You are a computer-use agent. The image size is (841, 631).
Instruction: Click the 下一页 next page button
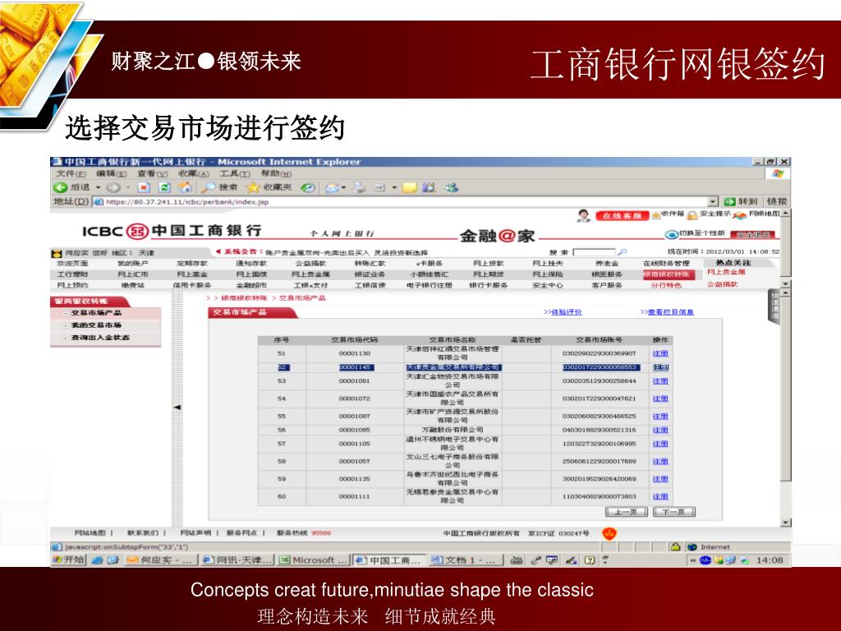[674, 512]
